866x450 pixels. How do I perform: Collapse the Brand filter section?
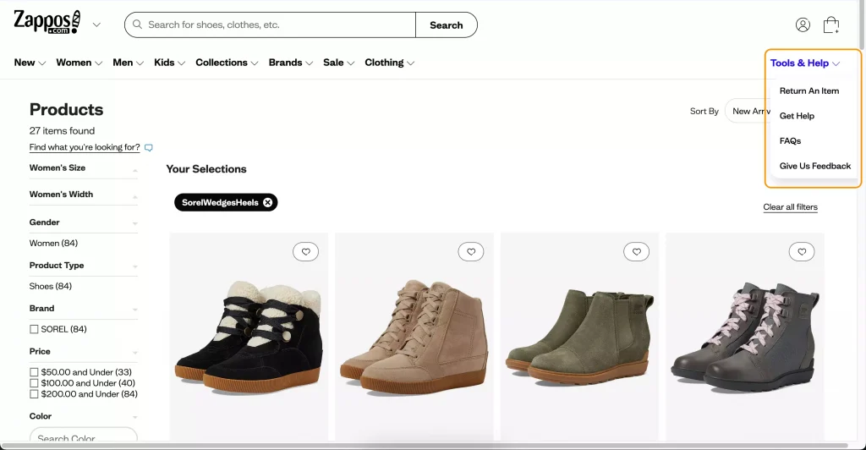[x=84, y=308]
